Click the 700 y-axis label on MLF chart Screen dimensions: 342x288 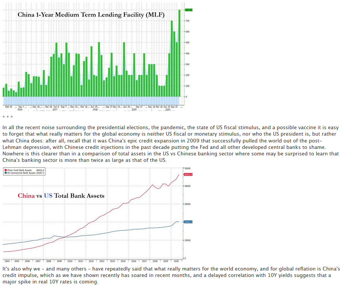pos(188,21)
